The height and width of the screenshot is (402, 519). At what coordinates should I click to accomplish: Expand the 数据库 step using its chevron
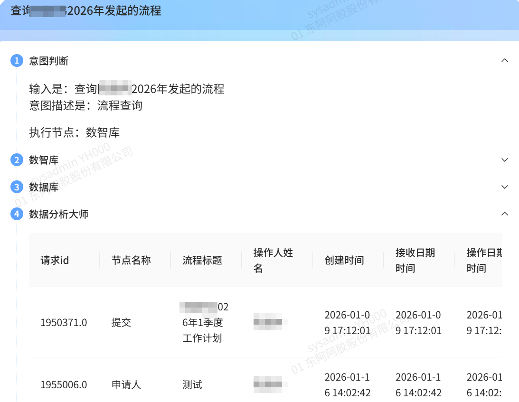(x=504, y=187)
